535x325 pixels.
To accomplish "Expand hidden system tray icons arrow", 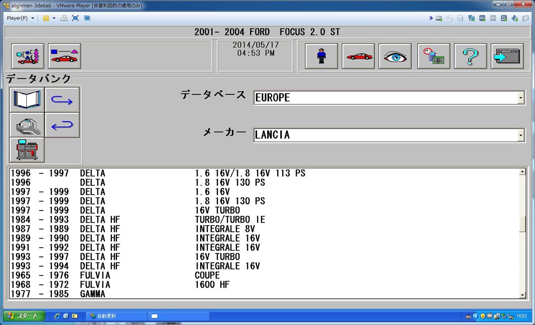I will pos(475,316).
